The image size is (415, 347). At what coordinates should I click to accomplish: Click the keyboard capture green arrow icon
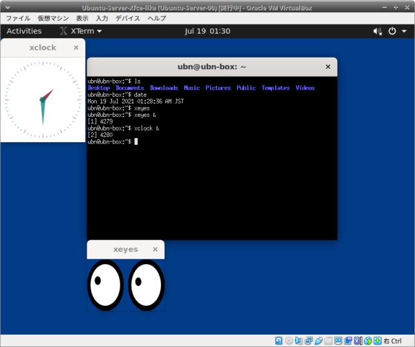point(377,341)
